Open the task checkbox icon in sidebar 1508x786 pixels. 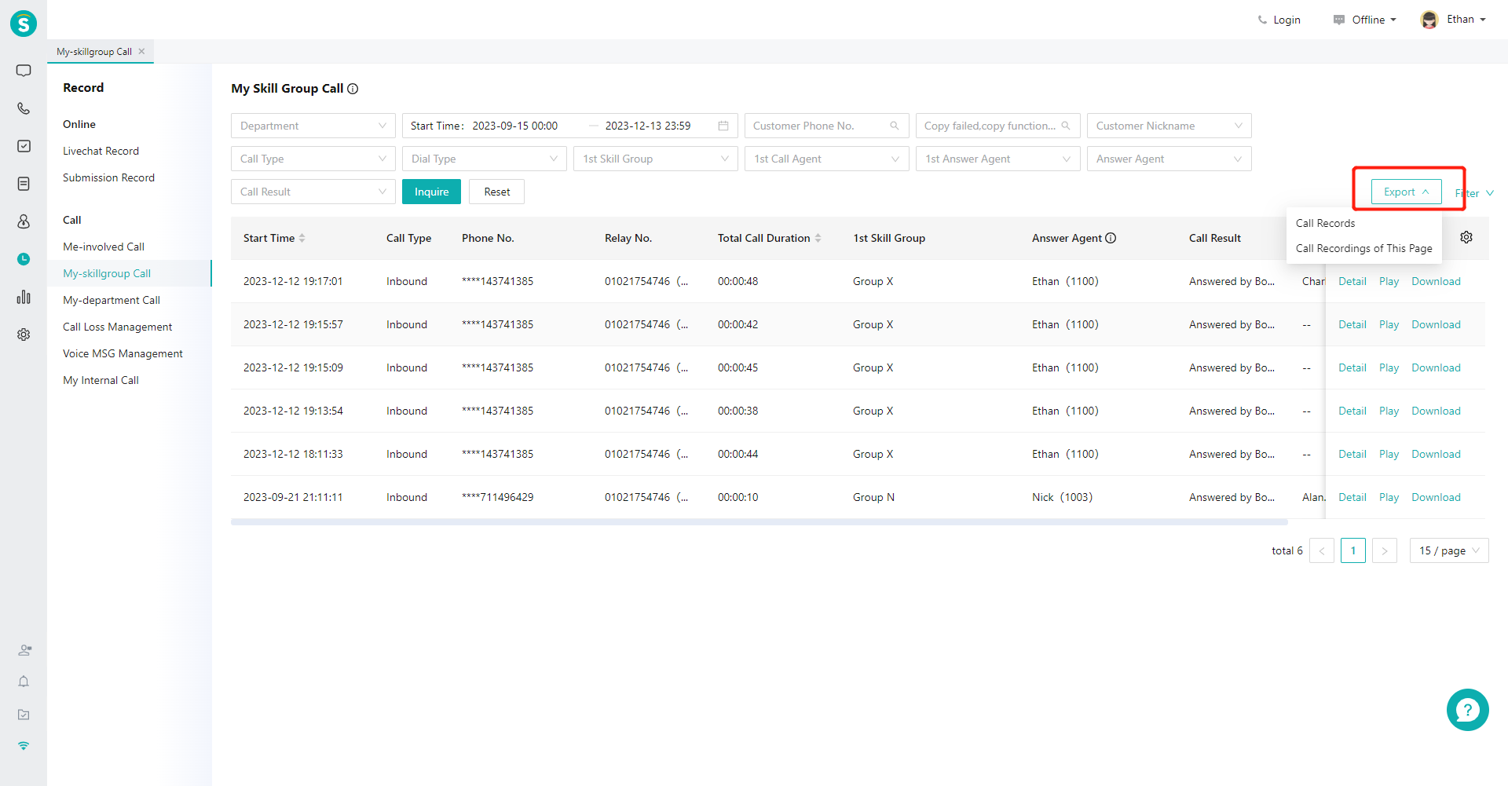24,146
